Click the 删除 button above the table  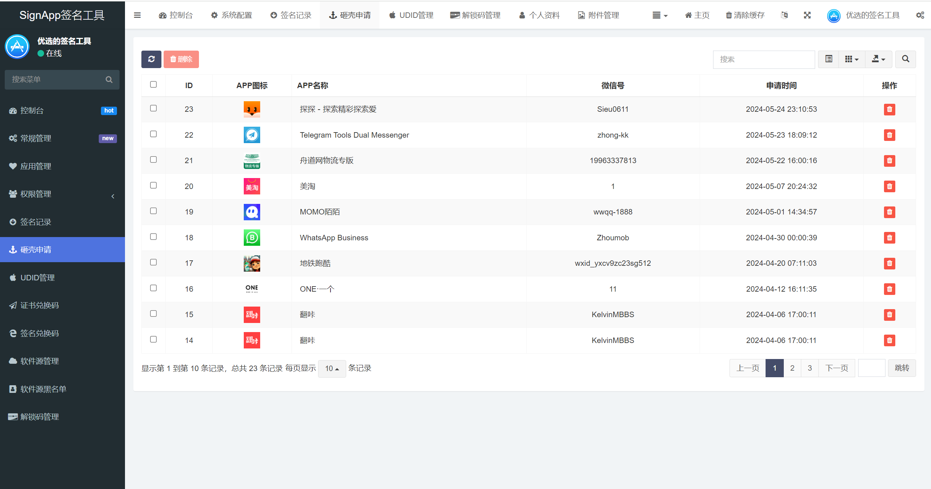coord(181,59)
